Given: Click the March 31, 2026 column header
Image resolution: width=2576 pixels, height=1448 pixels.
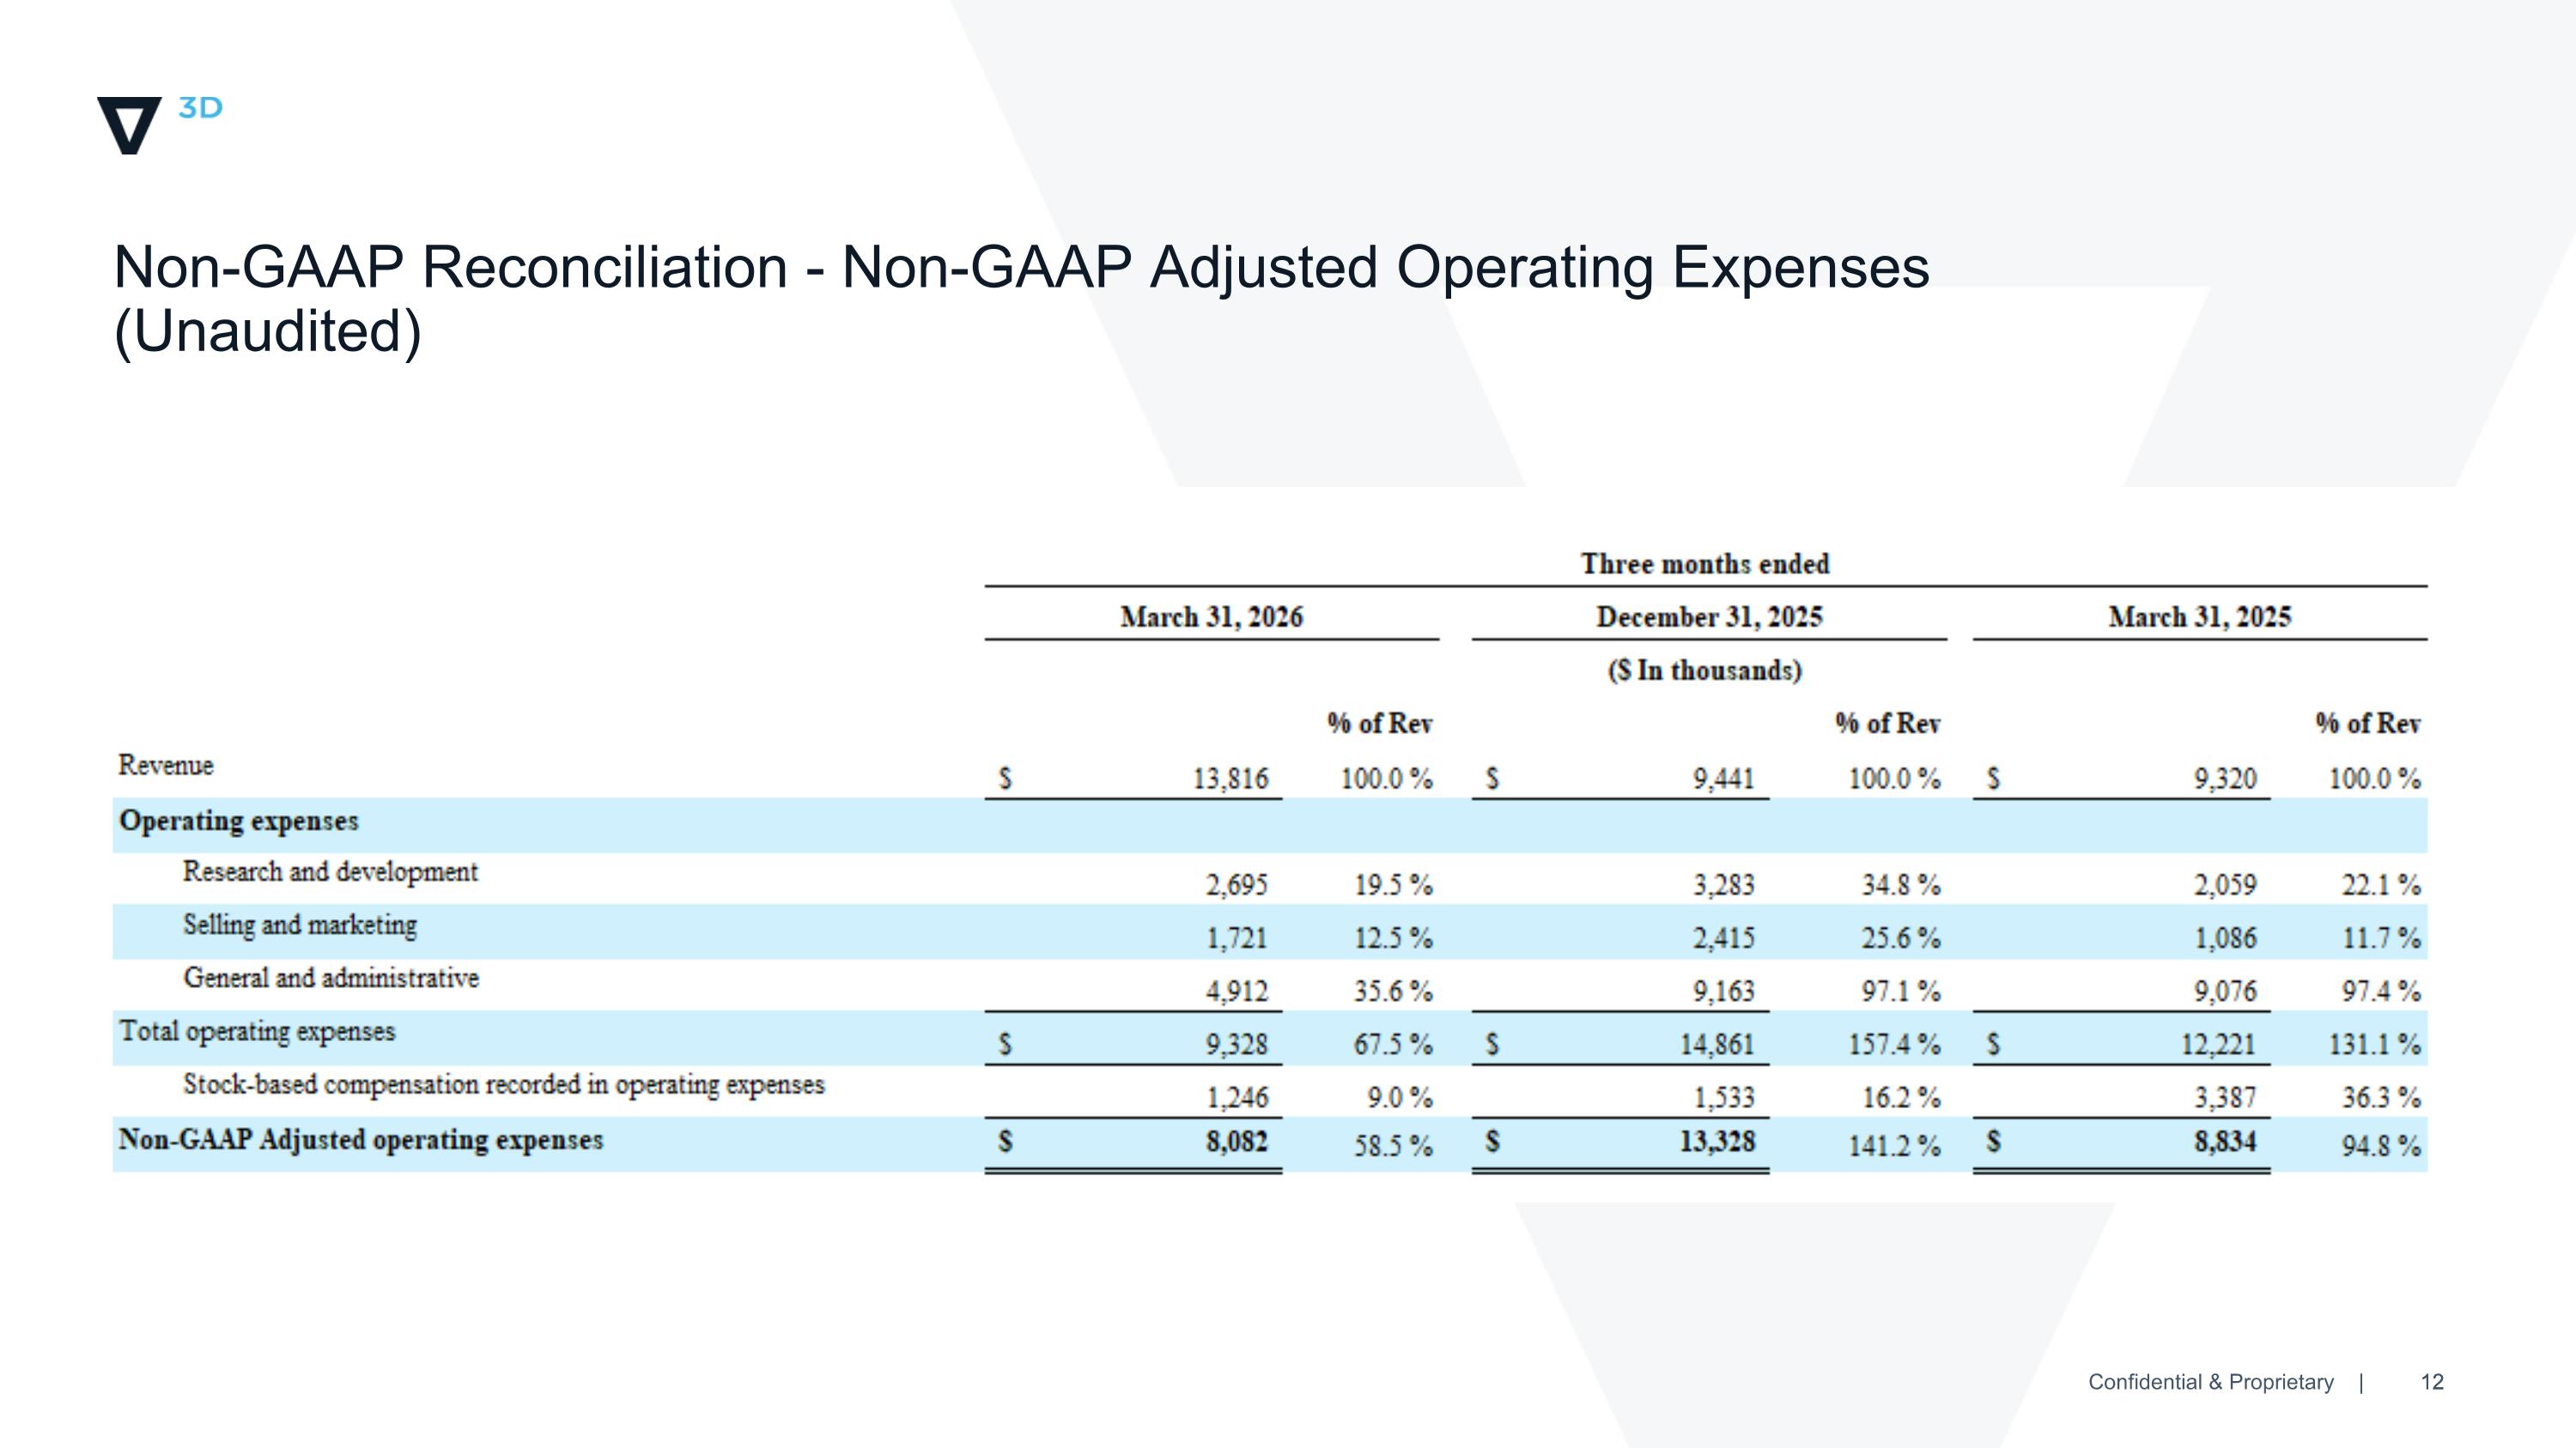Looking at the screenshot, I should coord(1211,616).
